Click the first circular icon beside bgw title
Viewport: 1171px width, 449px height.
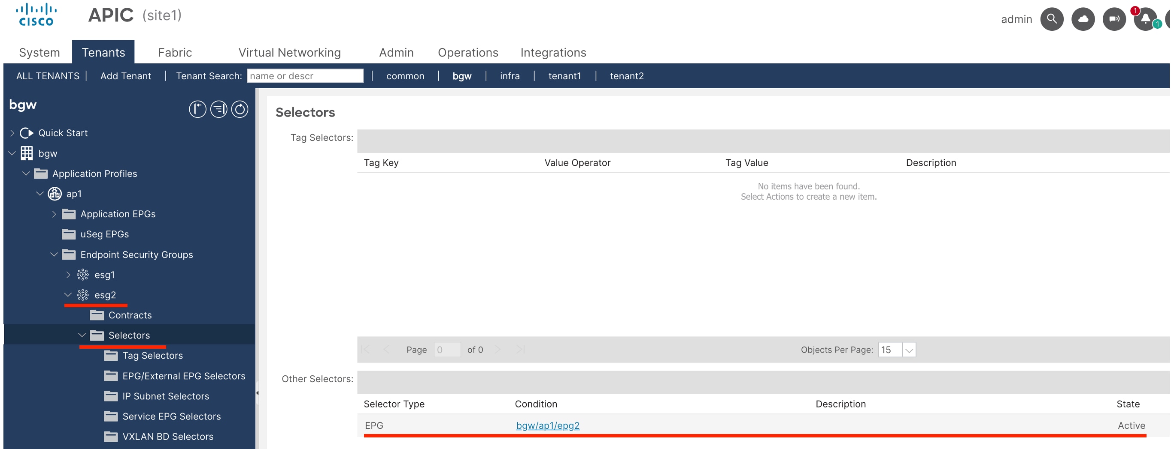coord(197,109)
